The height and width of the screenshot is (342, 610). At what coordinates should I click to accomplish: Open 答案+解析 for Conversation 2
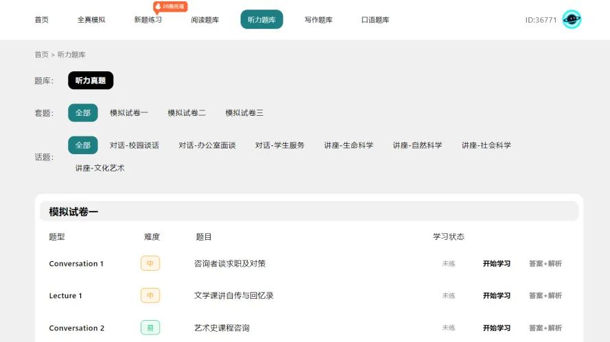546,328
